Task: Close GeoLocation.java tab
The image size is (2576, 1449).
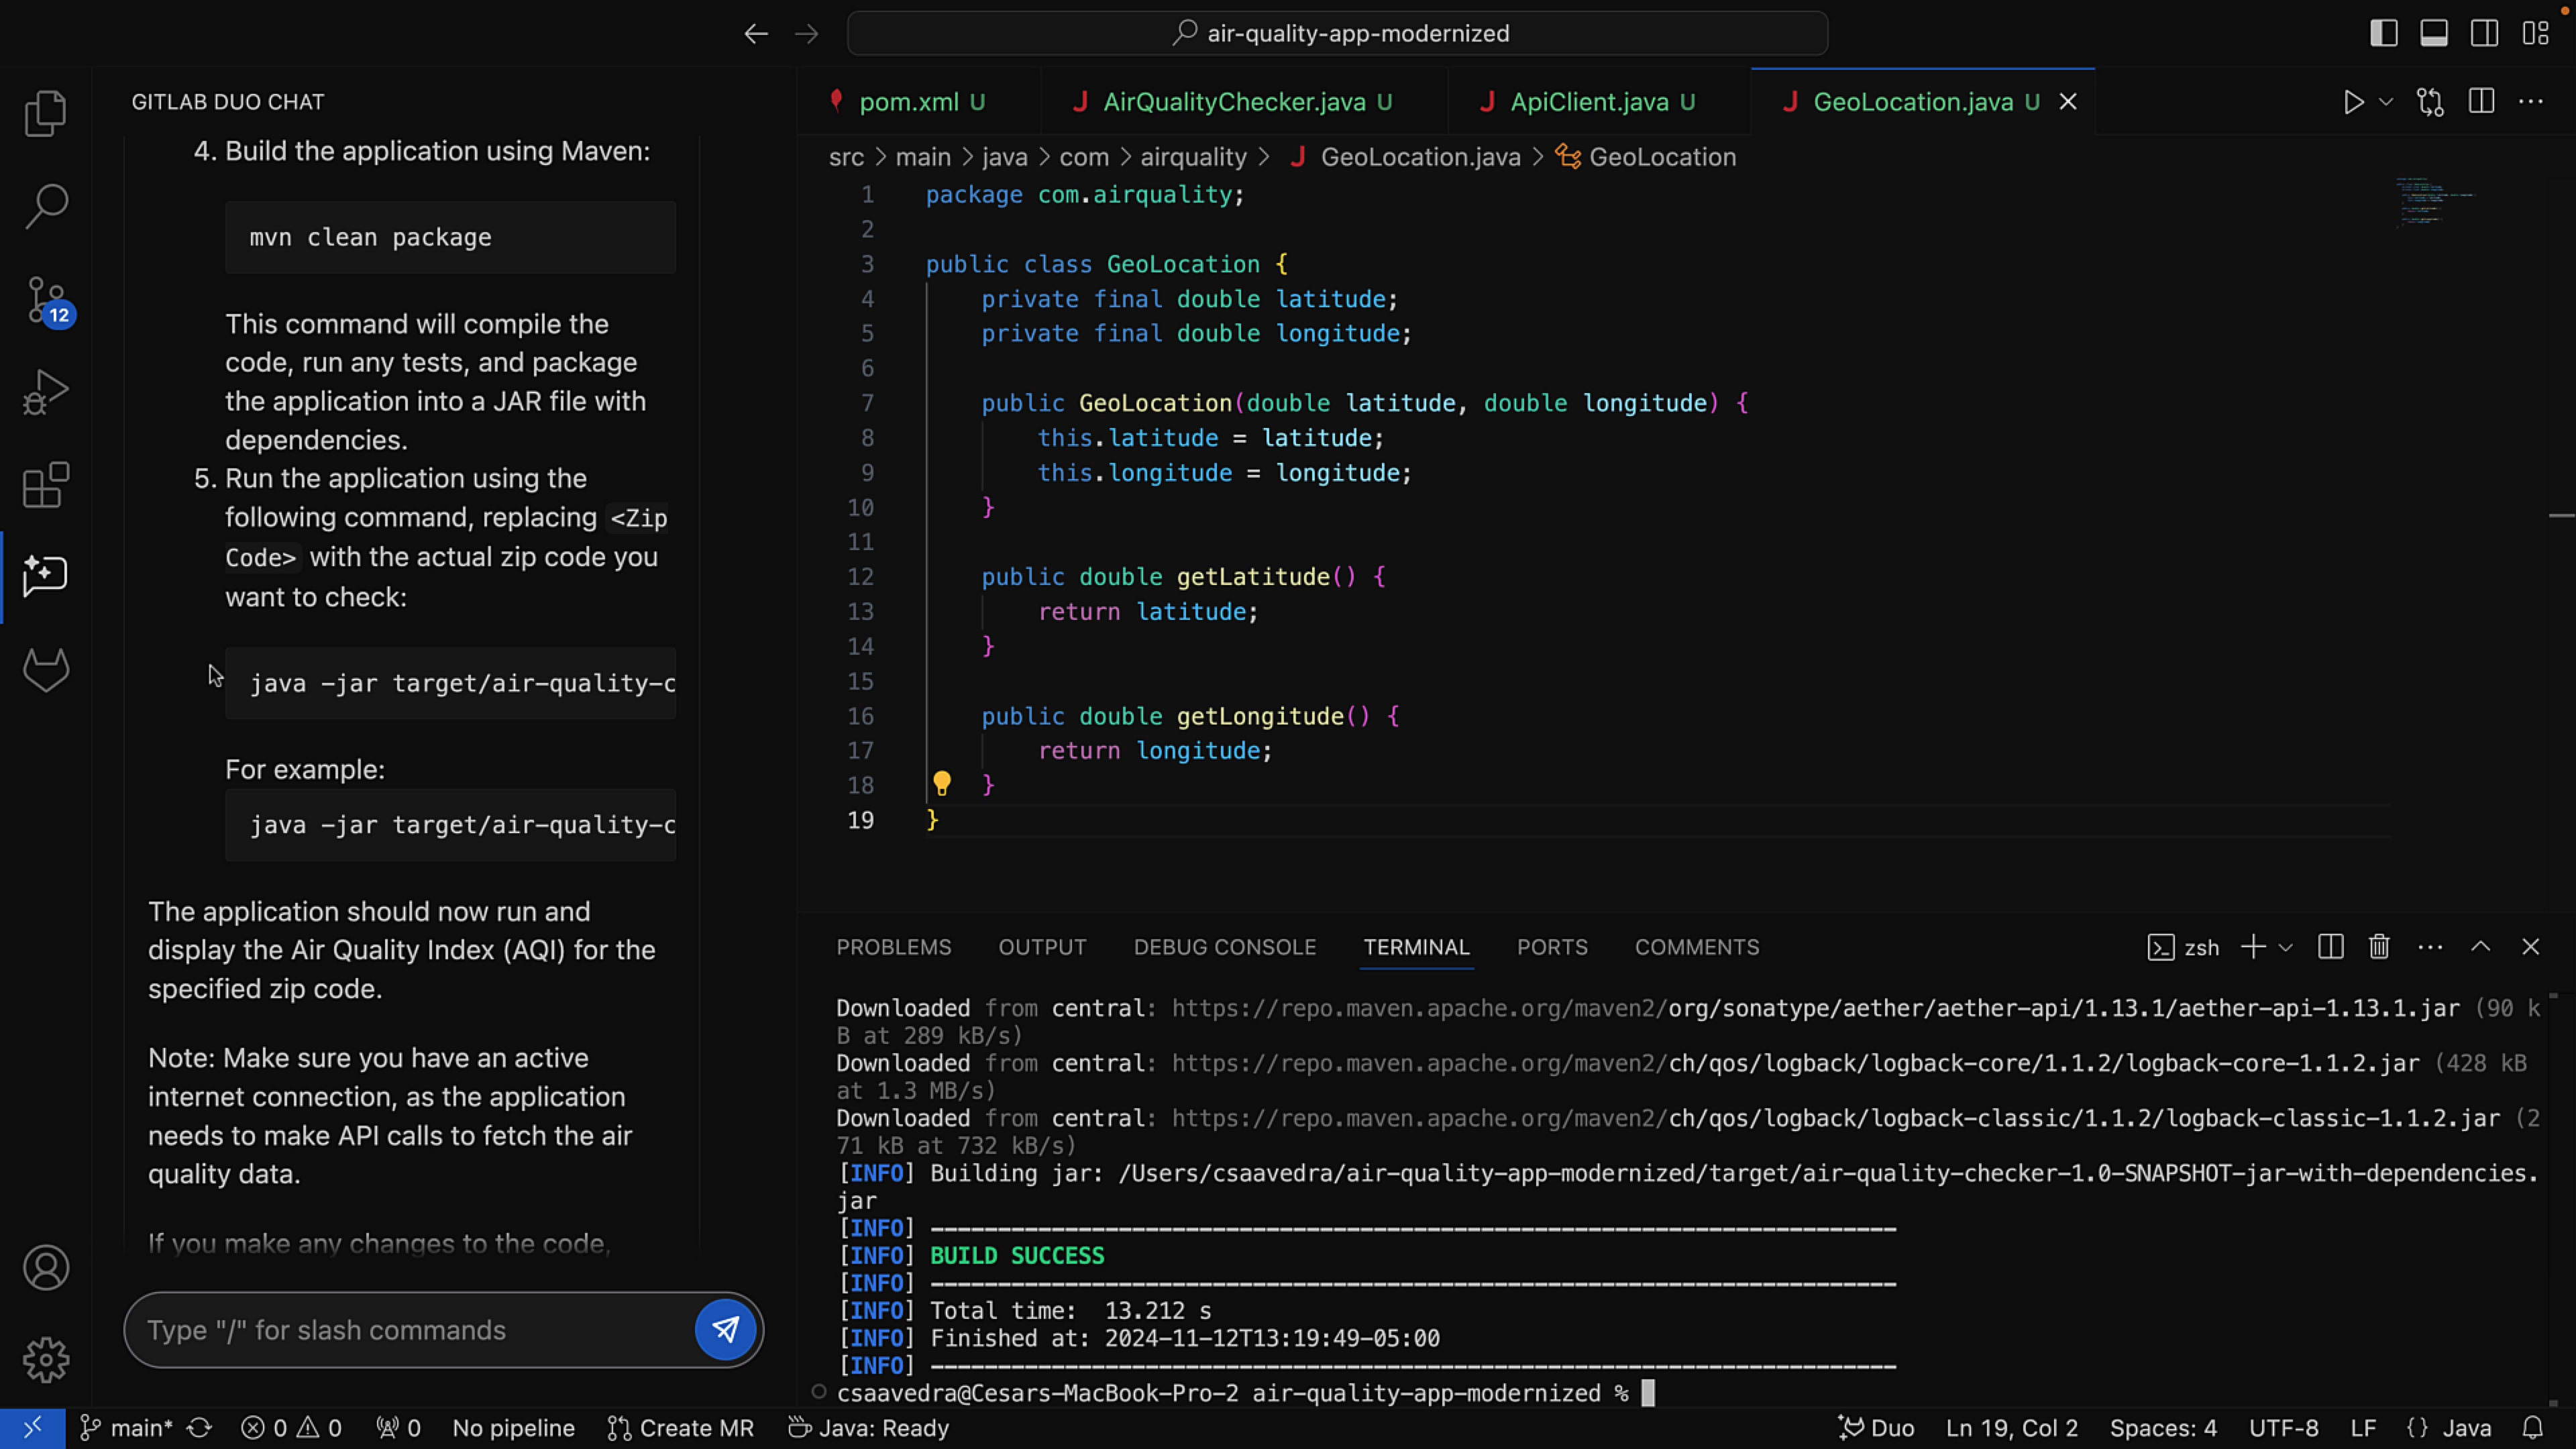Action: point(2068,102)
